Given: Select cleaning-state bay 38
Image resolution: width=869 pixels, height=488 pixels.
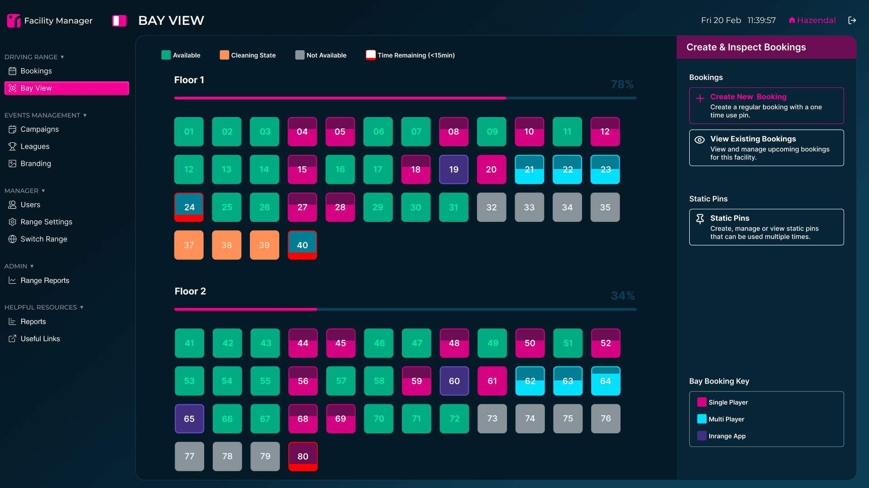Looking at the screenshot, I should point(226,245).
